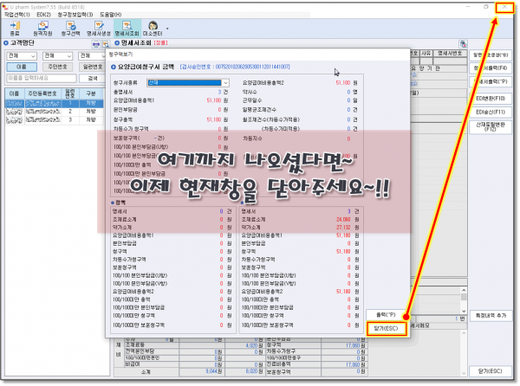Click the printer icon in 고객명단 header

click(96, 42)
